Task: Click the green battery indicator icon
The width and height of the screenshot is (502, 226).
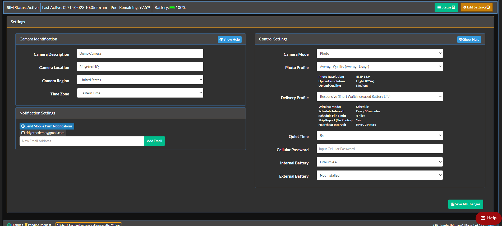Action: 172,8
